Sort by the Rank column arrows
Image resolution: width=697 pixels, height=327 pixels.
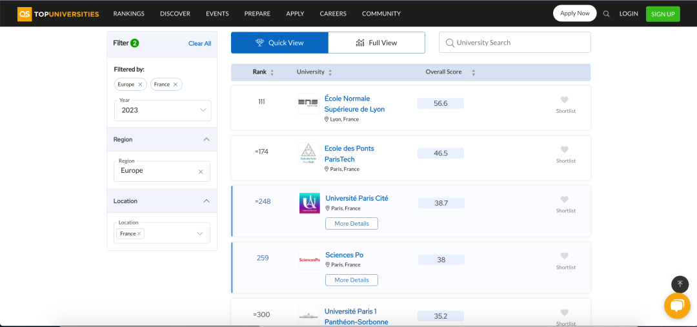[x=272, y=72]
